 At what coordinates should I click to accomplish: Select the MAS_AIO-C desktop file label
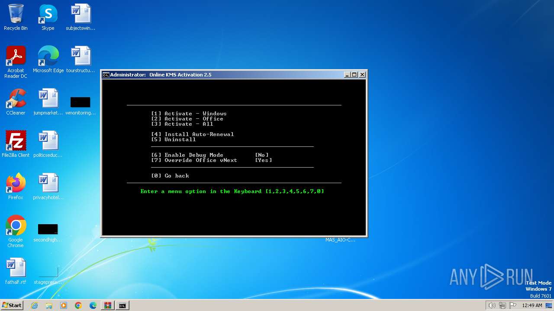click(x=340, y=240)
